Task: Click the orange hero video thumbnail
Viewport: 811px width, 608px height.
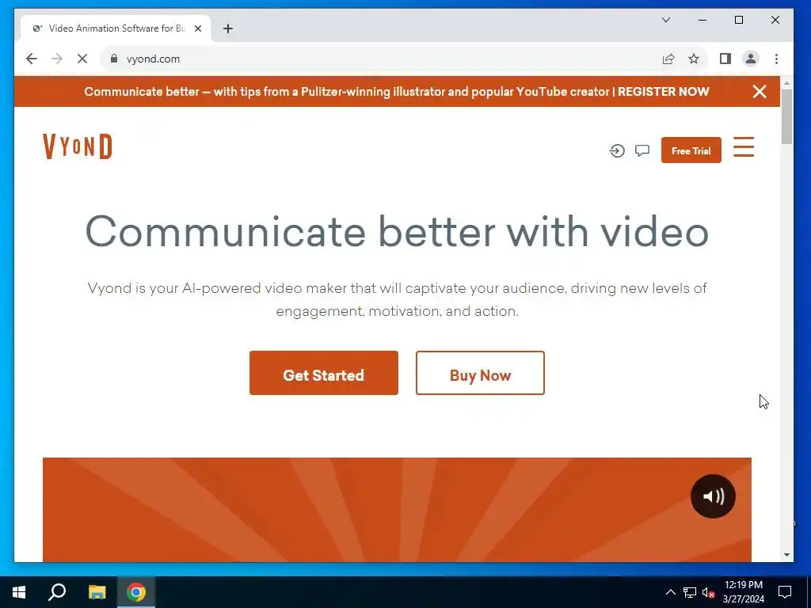Action: pyautogui.click(x=397, y=509)
